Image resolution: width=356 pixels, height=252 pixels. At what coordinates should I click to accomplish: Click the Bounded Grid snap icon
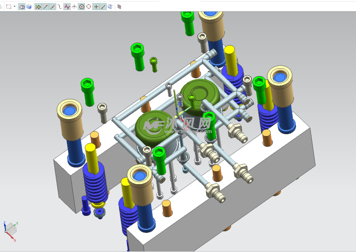click(119, 7)
